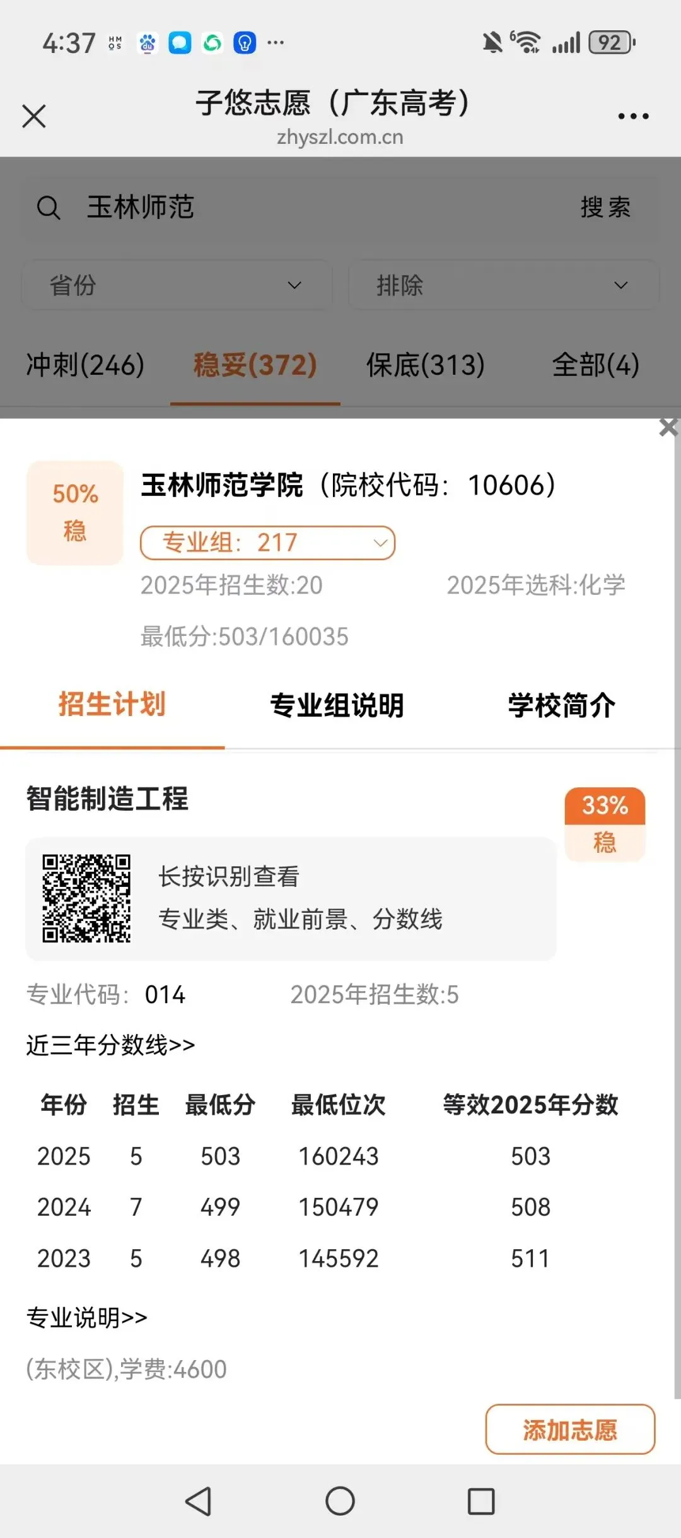This screenshot has width=681, height=1538.
Task: Expand the 排除 exclusion dropdown
Action: point(504,285)
